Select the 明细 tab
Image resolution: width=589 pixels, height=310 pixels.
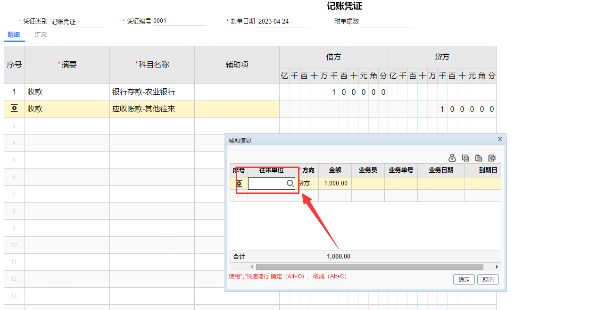14,34
